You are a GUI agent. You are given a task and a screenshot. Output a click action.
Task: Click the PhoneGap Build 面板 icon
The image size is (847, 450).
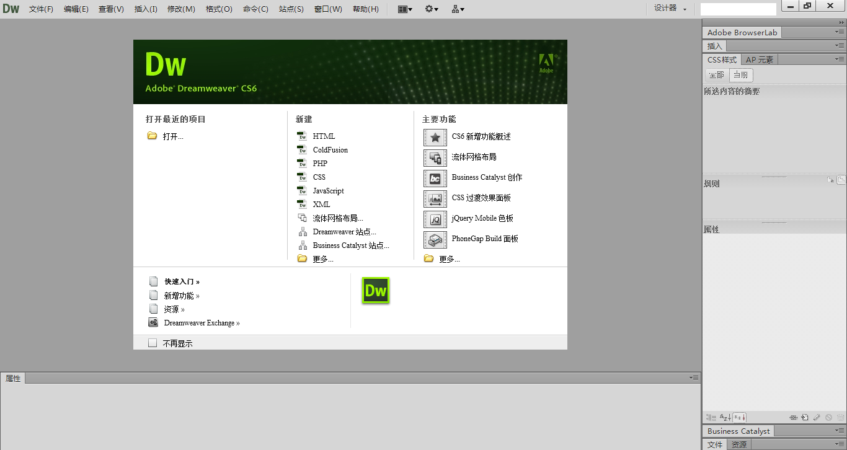[435, 240]
